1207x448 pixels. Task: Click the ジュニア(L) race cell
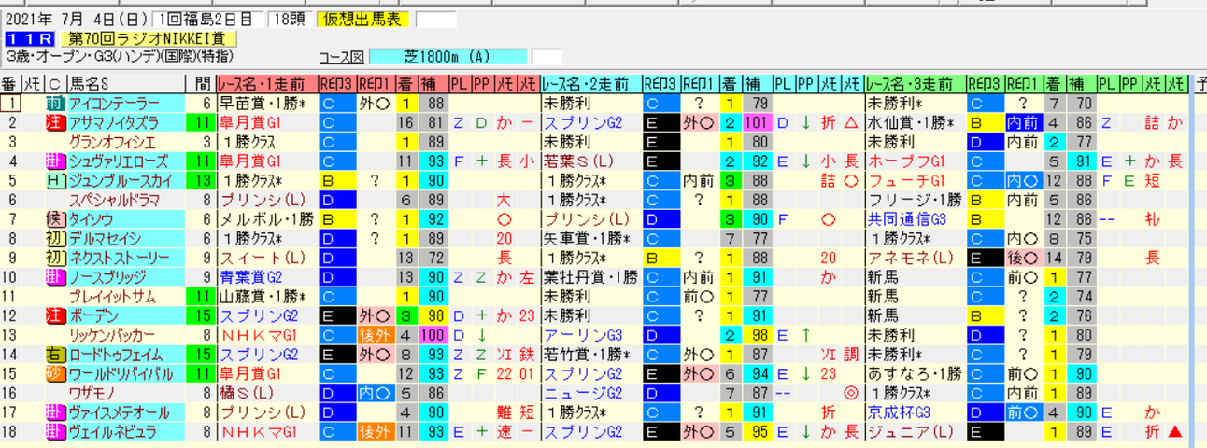coord(915,431)
